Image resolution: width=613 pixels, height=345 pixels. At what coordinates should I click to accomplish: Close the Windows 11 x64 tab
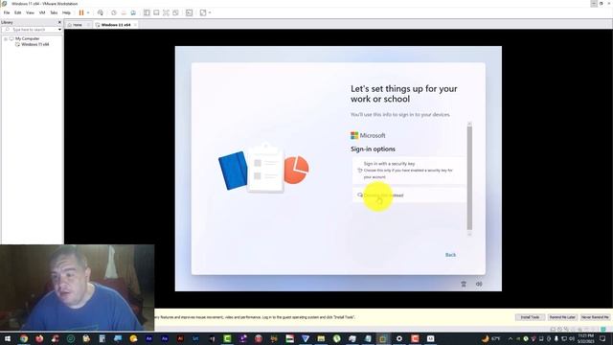(135, 25)
